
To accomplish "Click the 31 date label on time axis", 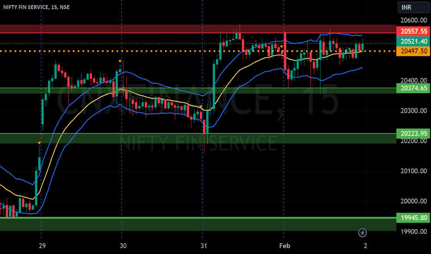I will coord(203,246).
